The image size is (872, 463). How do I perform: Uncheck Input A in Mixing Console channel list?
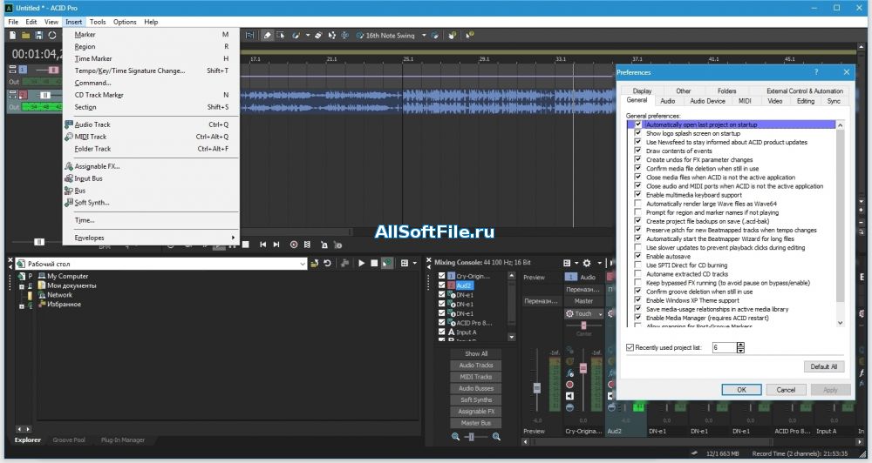pyautogui.click(x=441, y=332)
